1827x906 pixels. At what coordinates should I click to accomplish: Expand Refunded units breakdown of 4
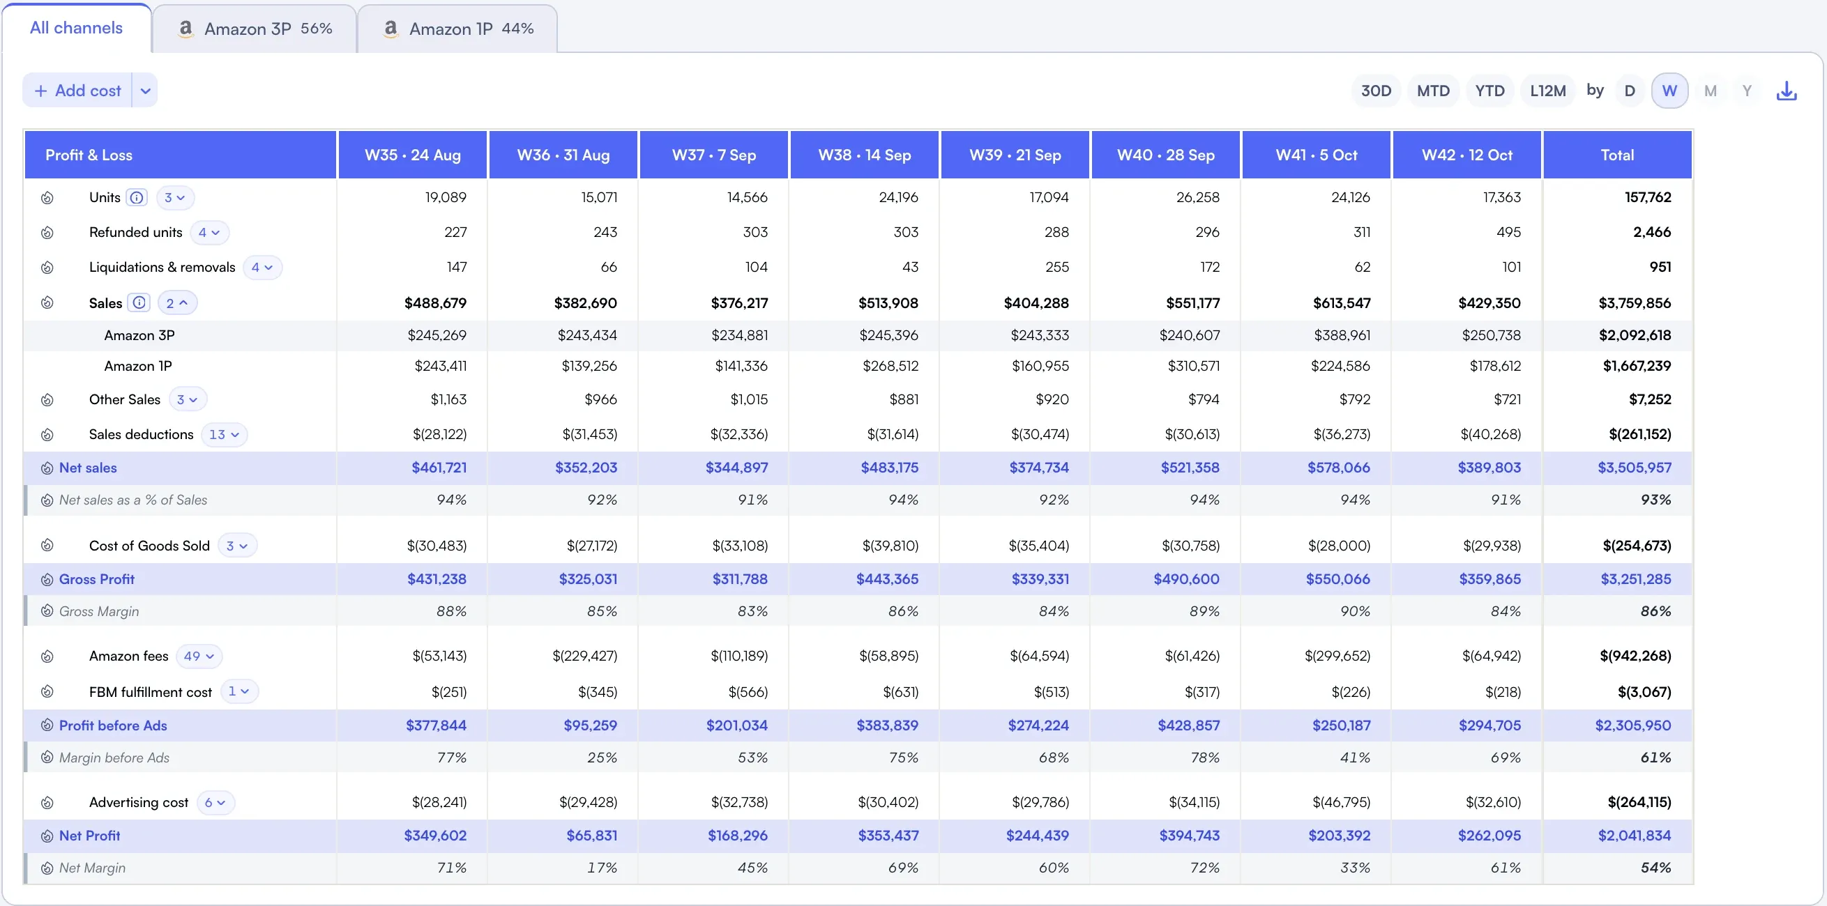[209, 233]
